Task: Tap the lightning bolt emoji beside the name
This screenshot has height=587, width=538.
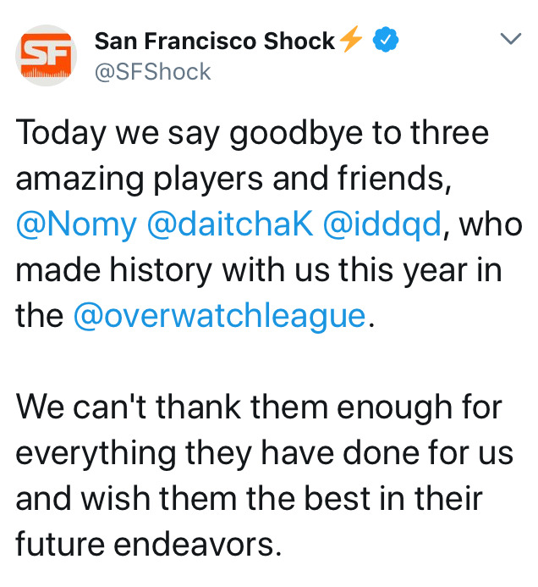Action: (x=351, y=39)
